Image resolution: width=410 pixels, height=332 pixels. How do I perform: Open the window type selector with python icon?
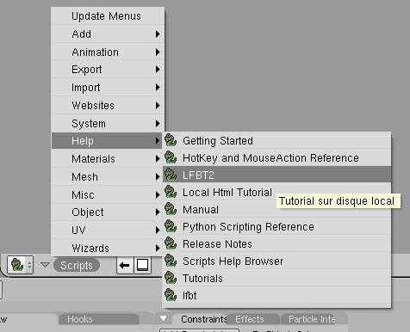(20, 265)
